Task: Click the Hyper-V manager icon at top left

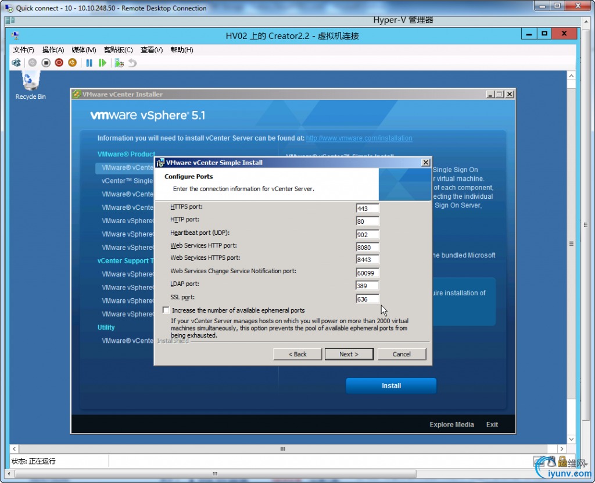Action: point(10,20)
